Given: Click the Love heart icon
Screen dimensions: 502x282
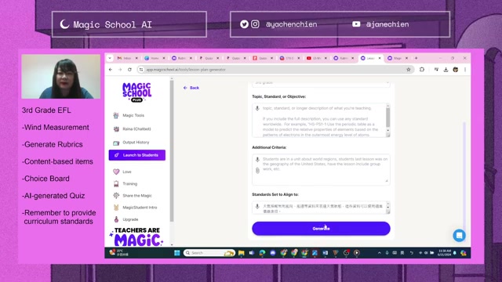Looking at the screenshot, I should click(x=116, y=172).
